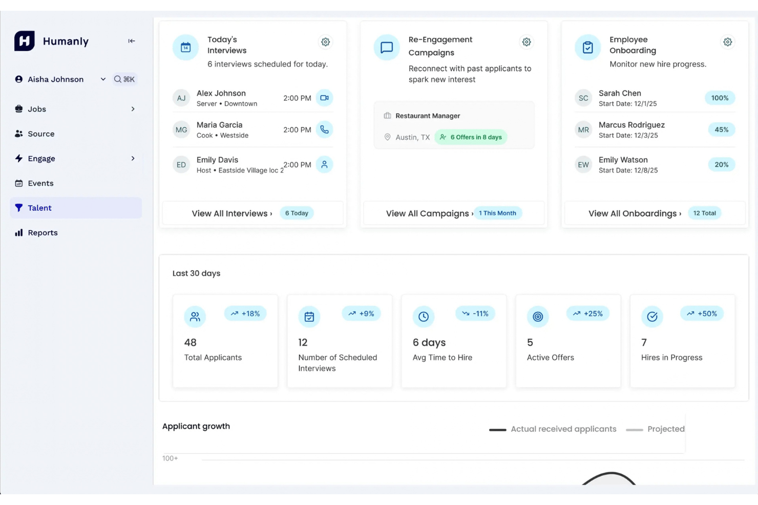This screenshot has height=505, width=758.
Task: Open settings gear on Re-Engagement Campaigns card
Action: click(527, 42)
